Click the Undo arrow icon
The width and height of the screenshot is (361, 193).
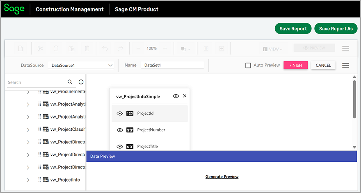(105, 48)
